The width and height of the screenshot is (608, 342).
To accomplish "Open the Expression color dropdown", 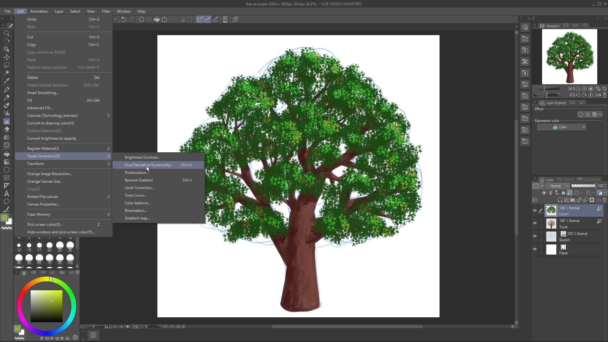I will click(561, 127).
